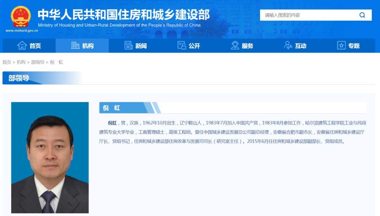Click the portrait photo of the official
Screen dimensions: 380x216
point(50,158)
